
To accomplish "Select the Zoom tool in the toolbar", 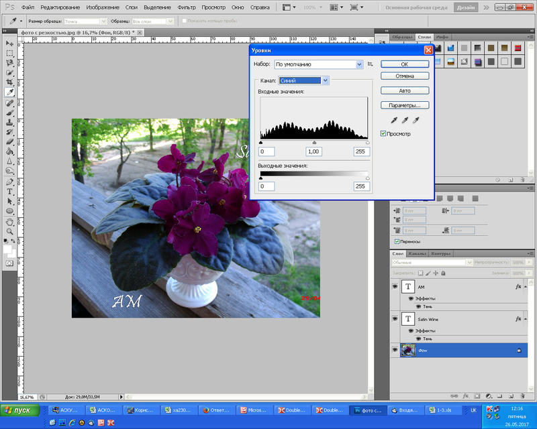I will [10, 231].
